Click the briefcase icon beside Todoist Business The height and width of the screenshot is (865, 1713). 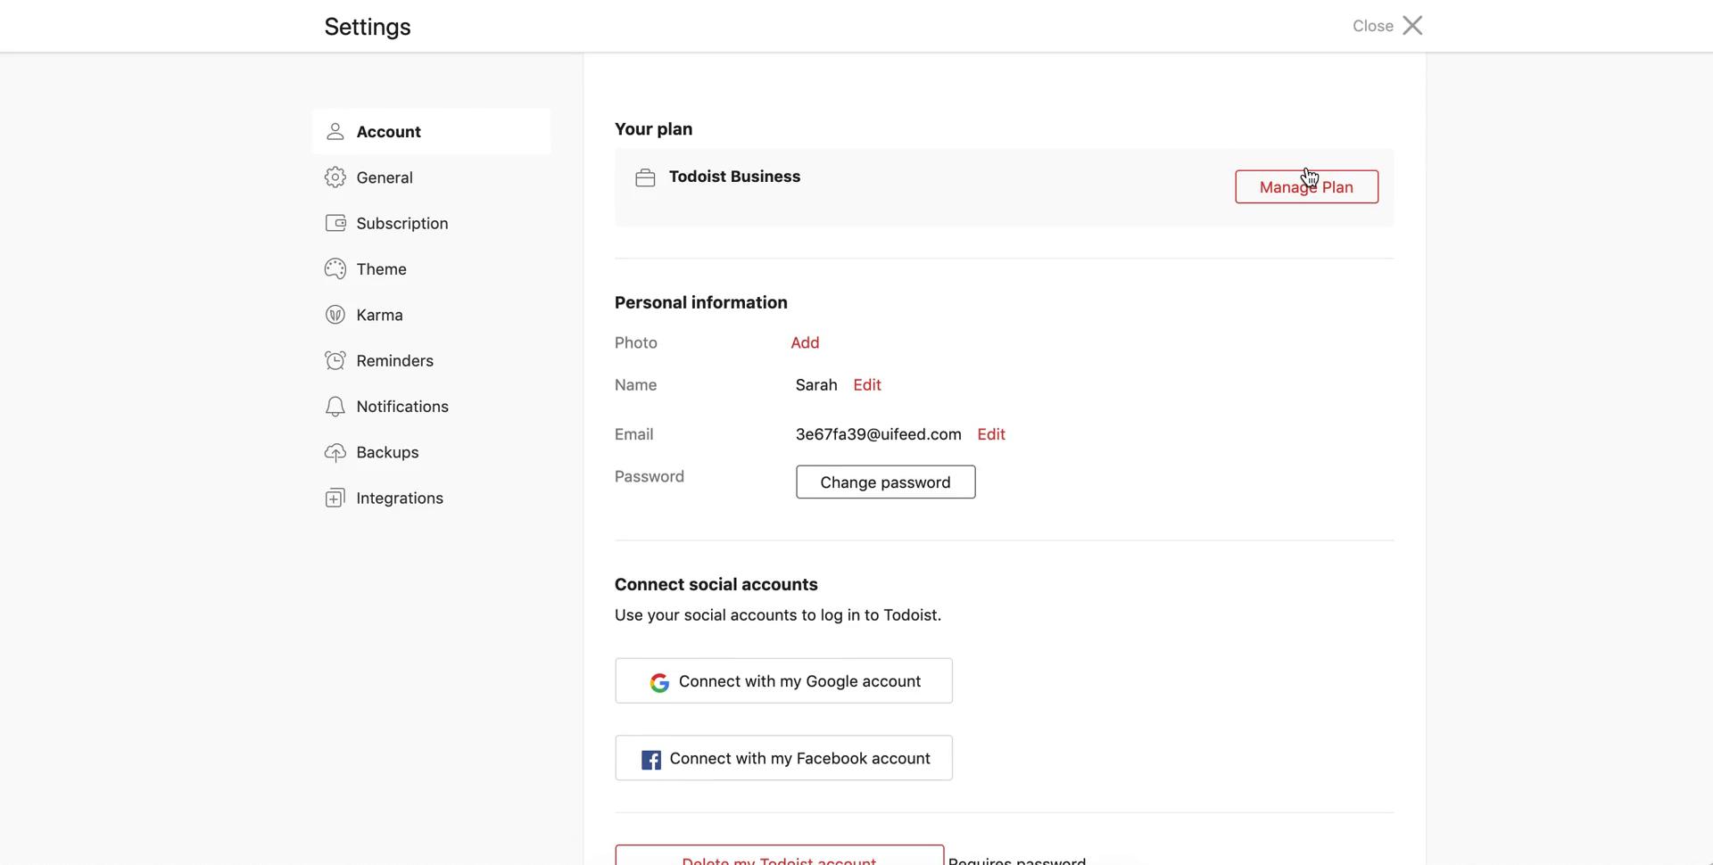coord(645,178)
